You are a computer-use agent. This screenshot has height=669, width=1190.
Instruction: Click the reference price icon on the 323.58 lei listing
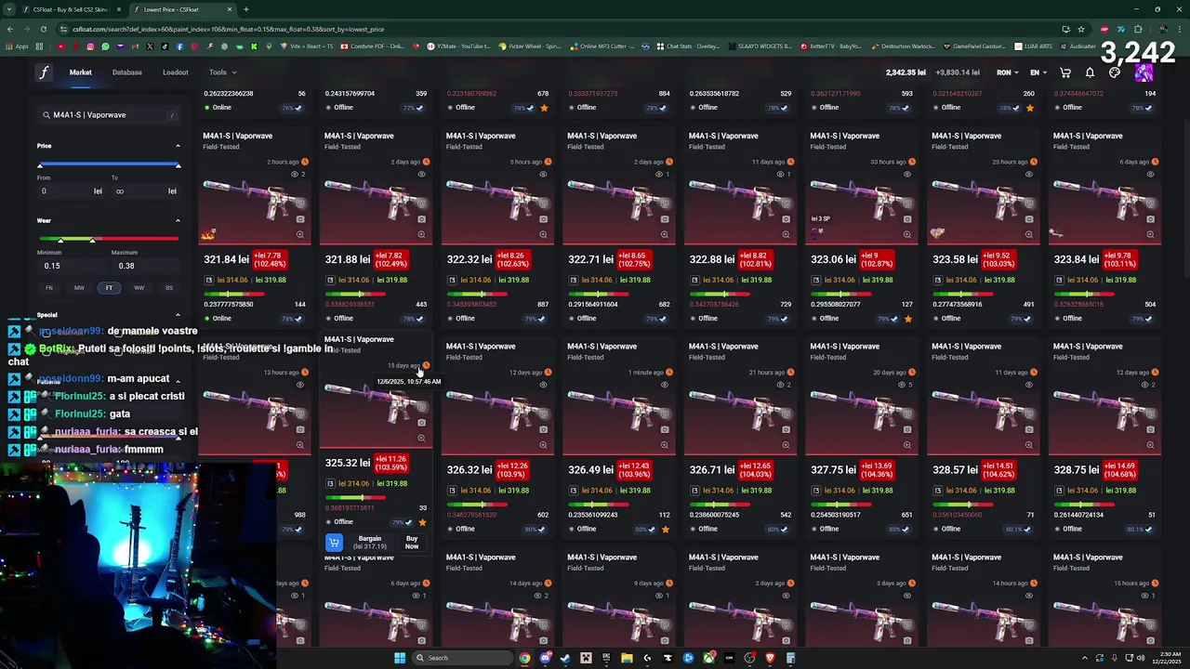point(938,280)
